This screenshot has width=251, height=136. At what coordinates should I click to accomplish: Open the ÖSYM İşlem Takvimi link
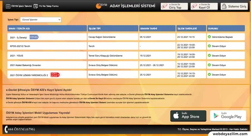(x=21, y=6)
